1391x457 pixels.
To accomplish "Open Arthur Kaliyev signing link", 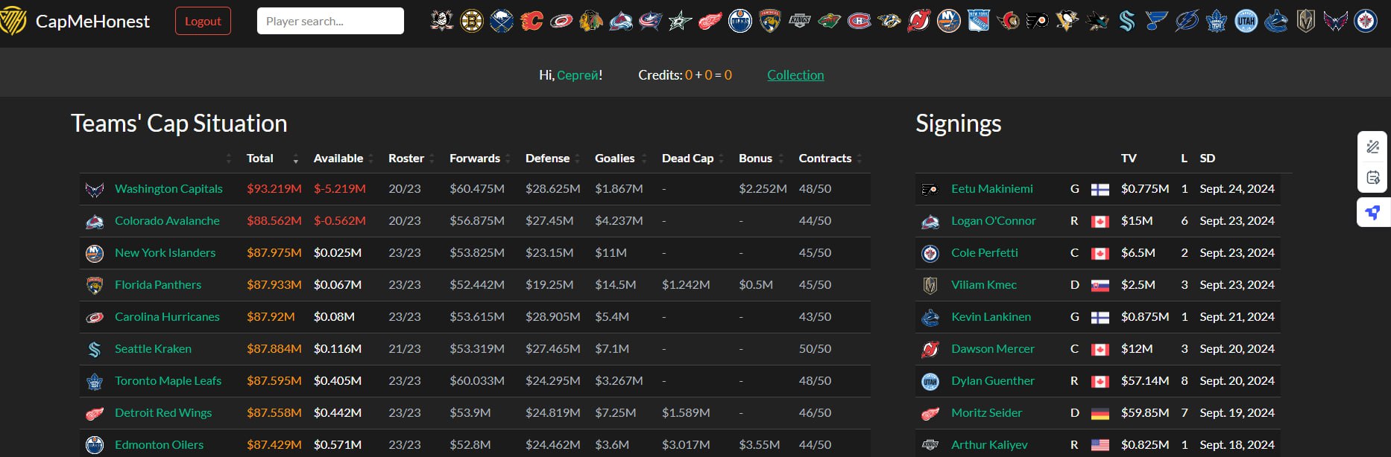I will coord(989,445).
